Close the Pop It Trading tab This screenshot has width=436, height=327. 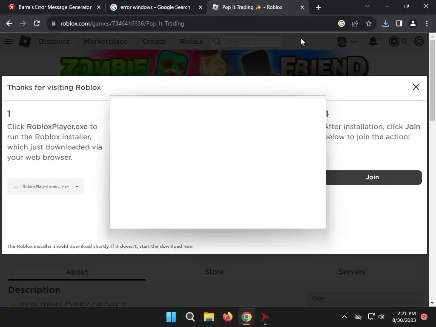click(302, 7)
